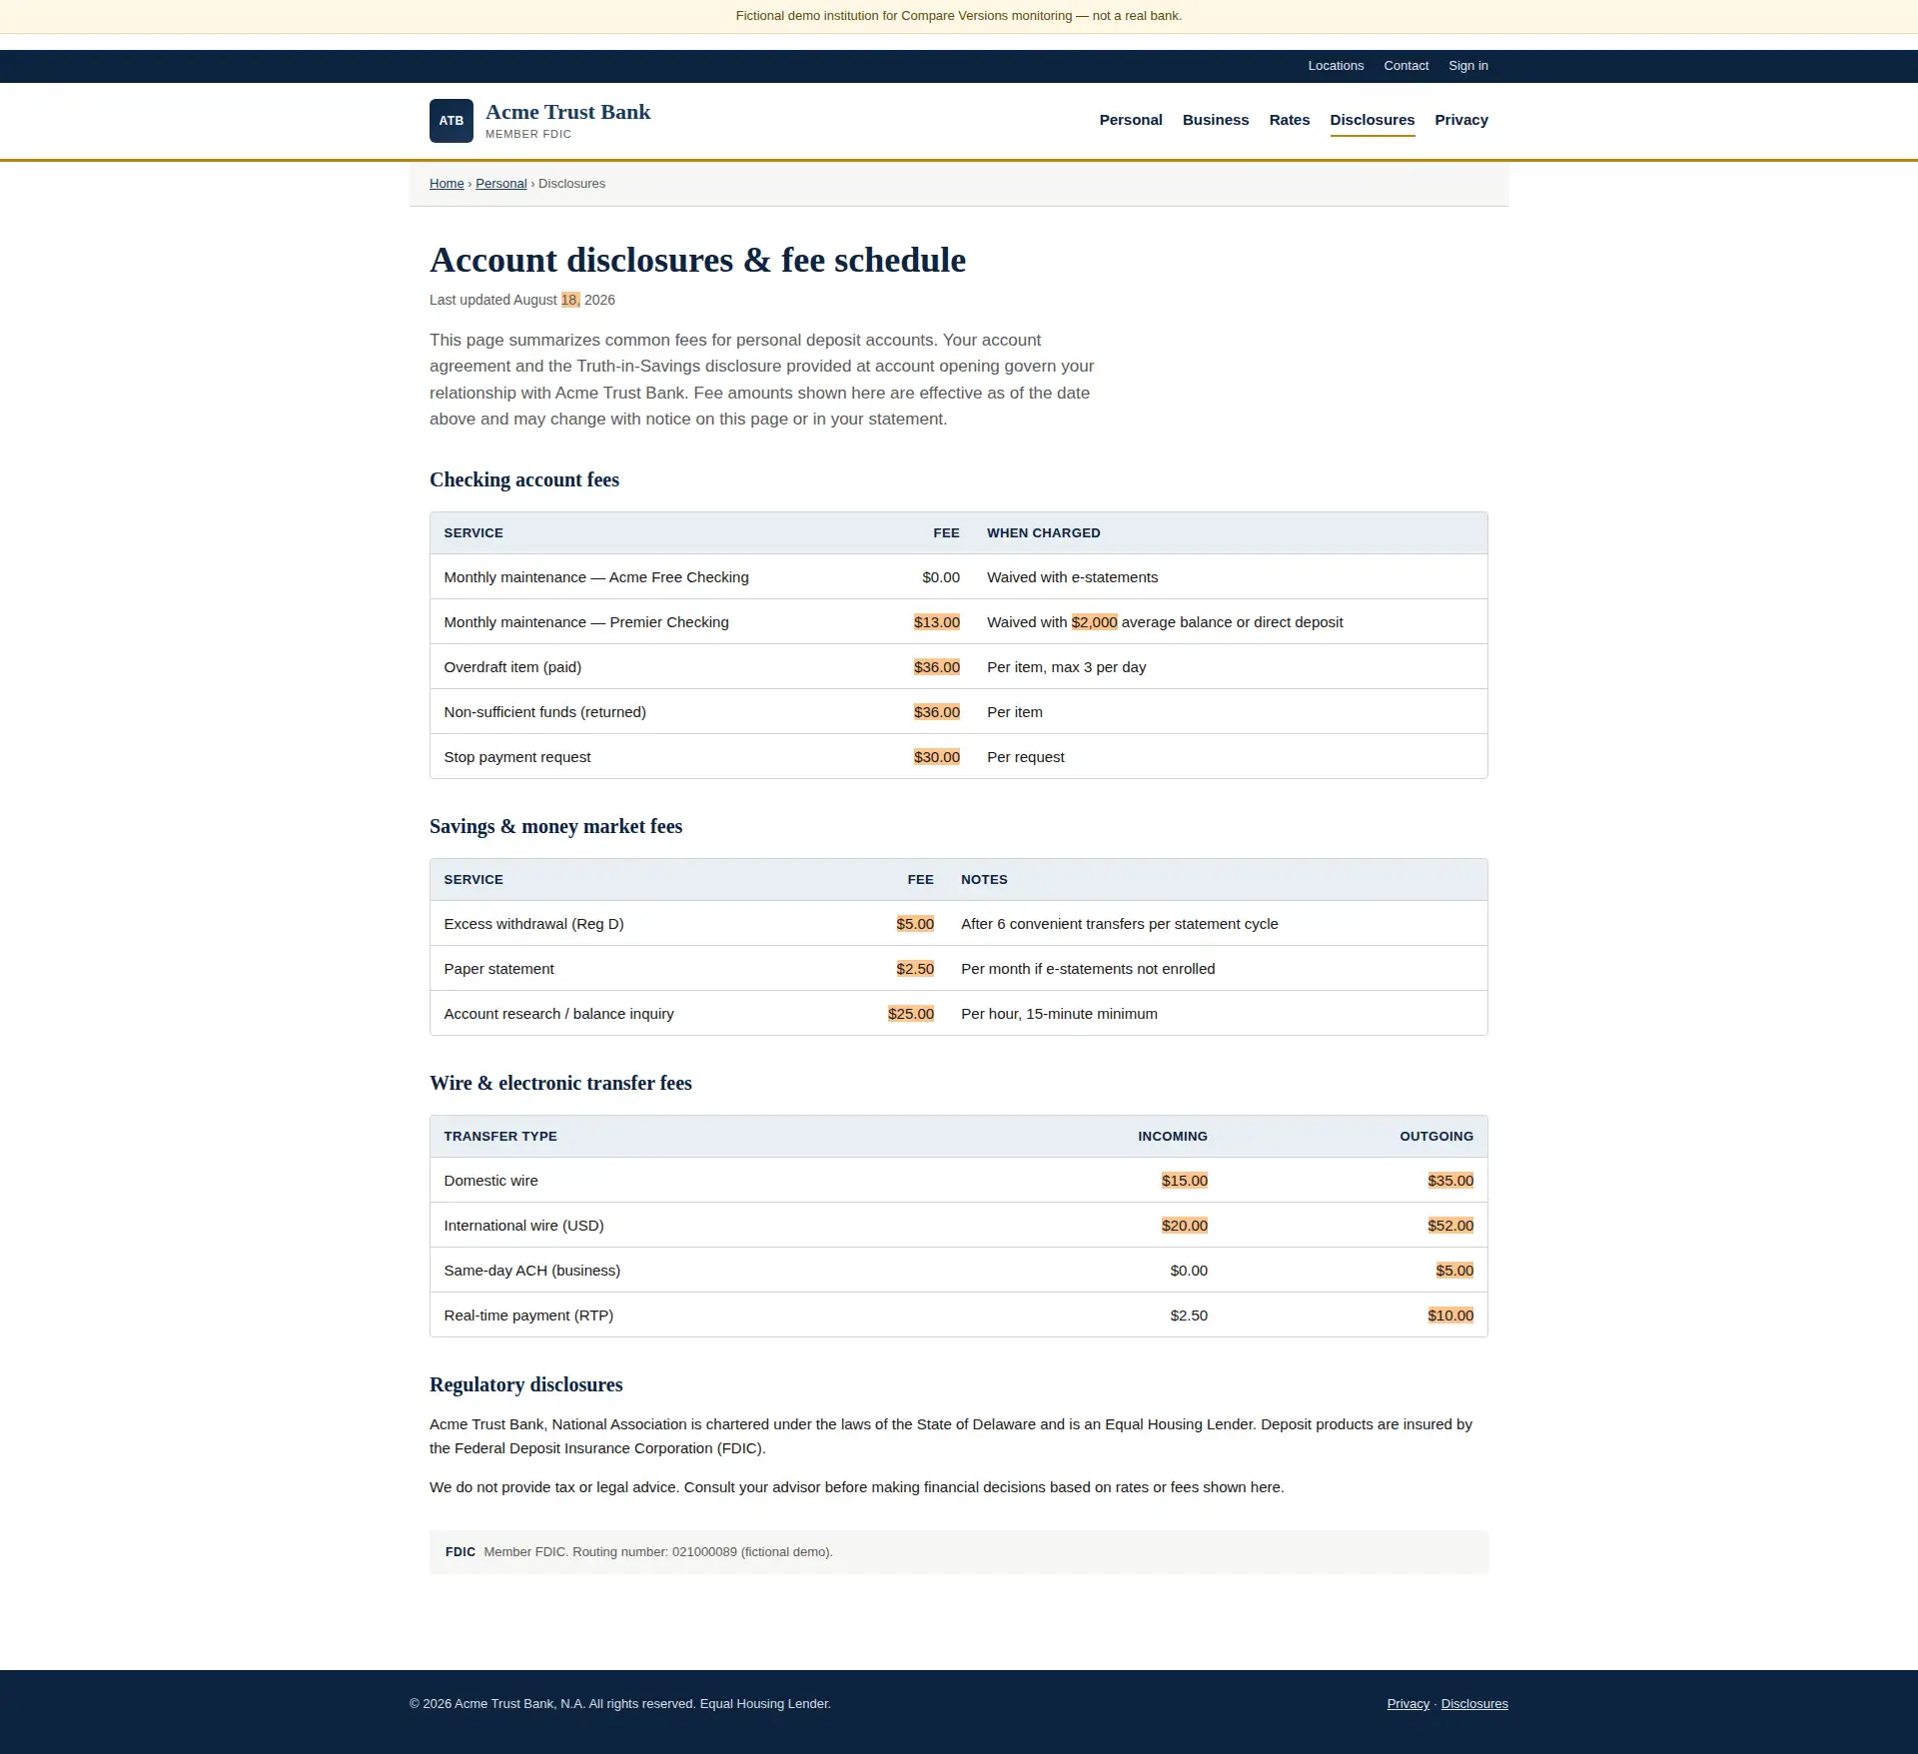Click Sign in

pos(1468,66)
